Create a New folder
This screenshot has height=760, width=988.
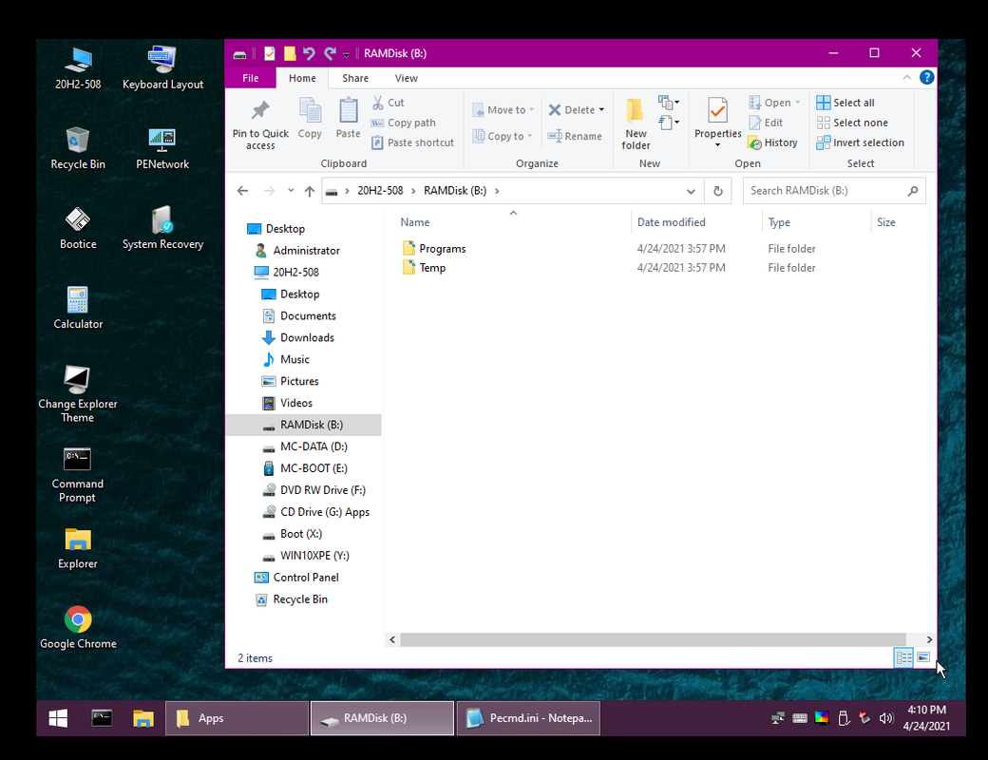(x=636, y=124)
